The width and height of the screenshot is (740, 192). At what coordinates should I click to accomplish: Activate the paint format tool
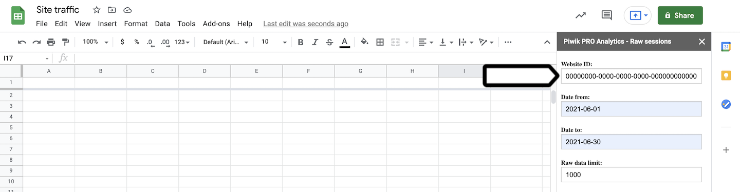65,42
